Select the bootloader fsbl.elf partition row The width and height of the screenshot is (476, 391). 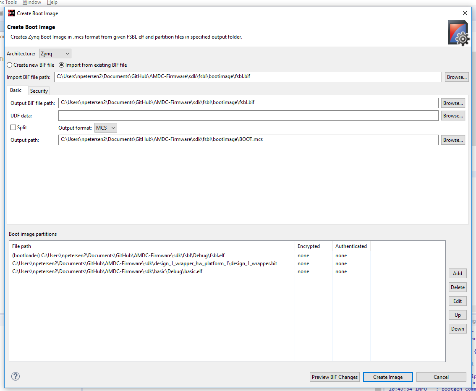pyautogui.click(x=227, y=255)
